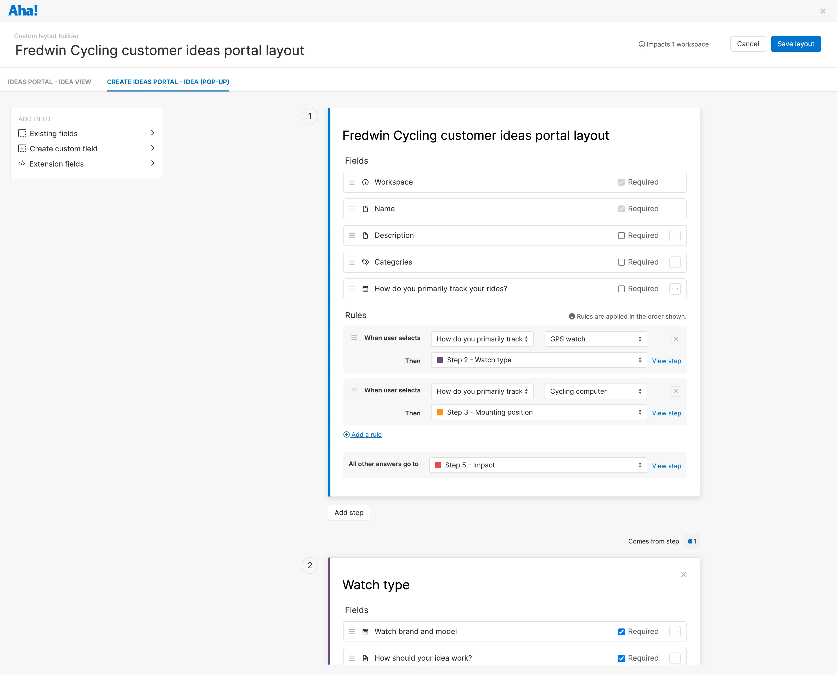The height and width of the screenshot is (675, 837).
Task: Close the Watch type step
Action: (x=683, y=574)
